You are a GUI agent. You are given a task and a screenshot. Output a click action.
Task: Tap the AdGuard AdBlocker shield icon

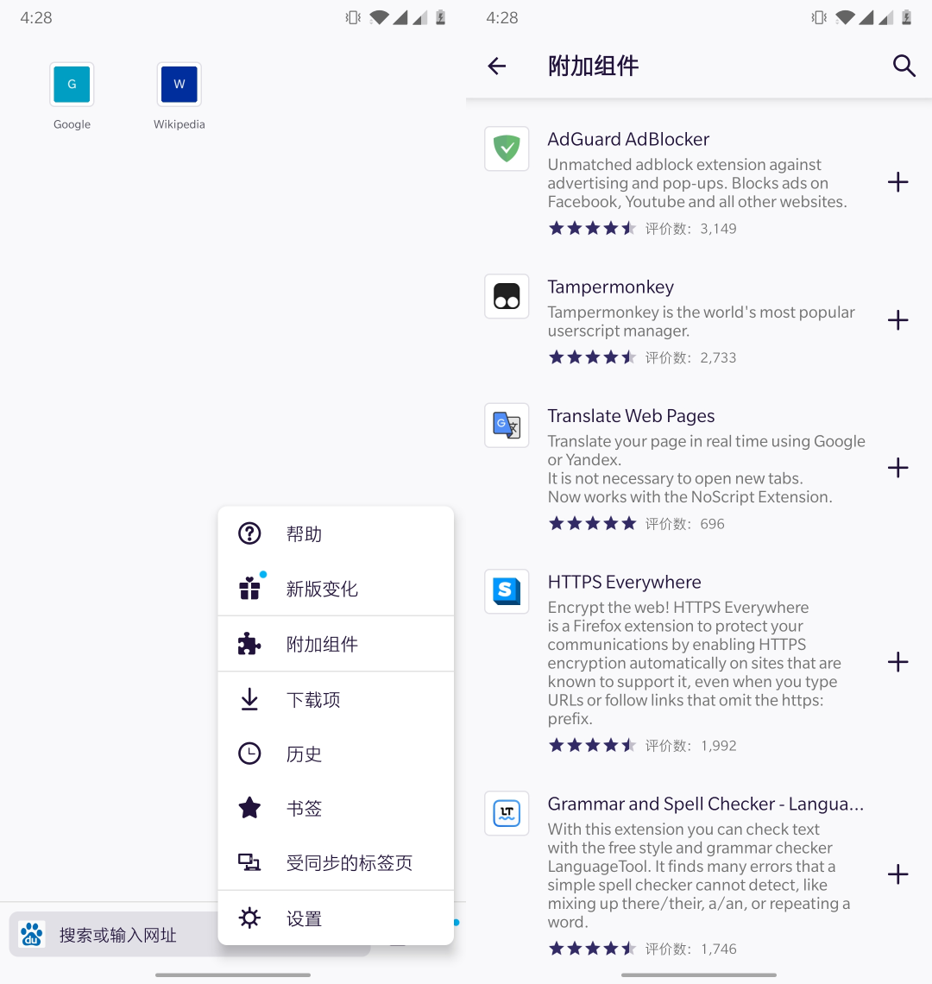[x=507, y=148]
